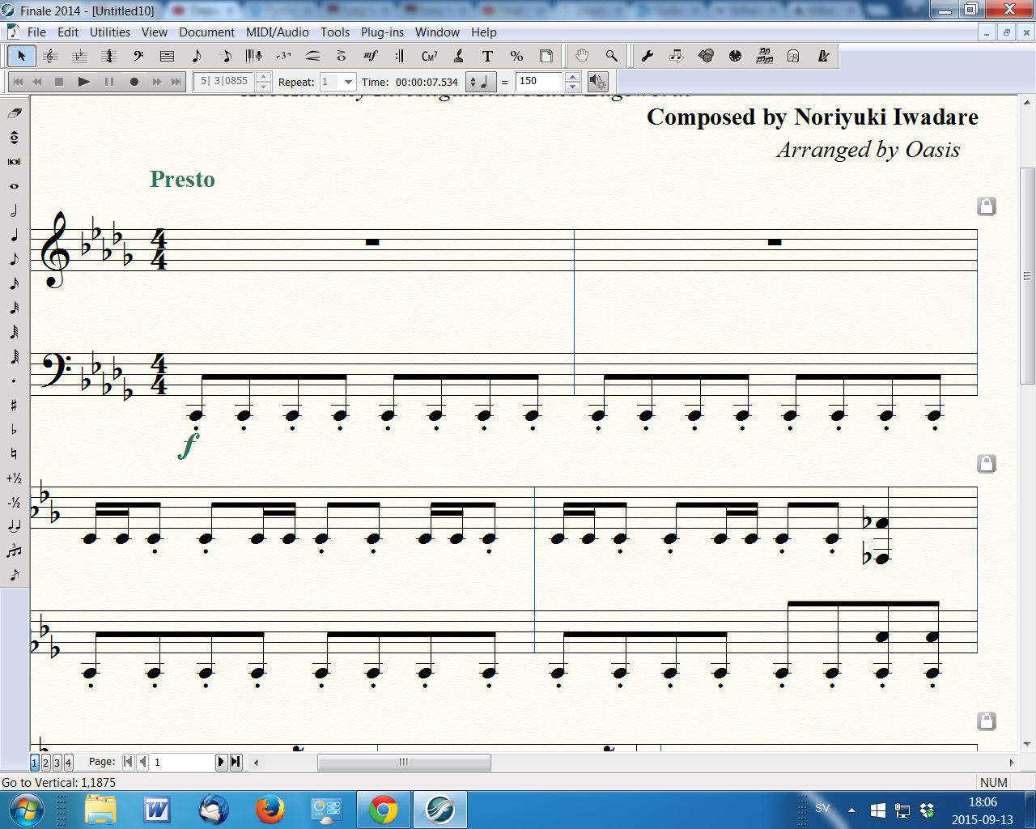Viewport: 1036px width, 829px height.
Task: Stop playback with the Stop button
Action: point(59,82)
